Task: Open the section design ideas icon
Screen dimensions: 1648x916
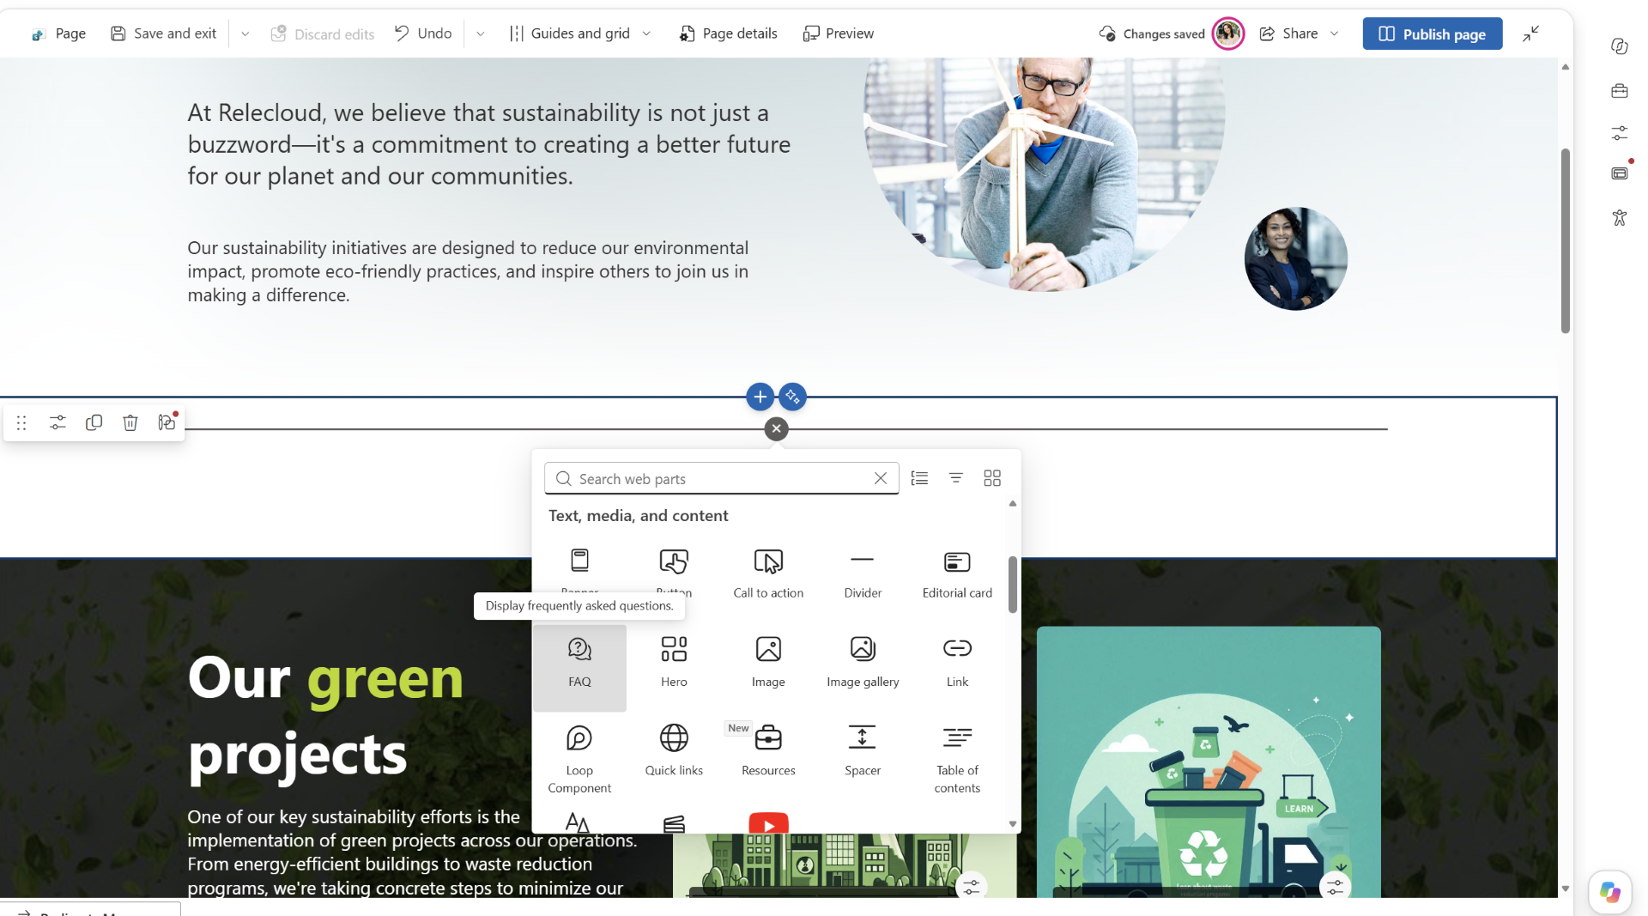Action: 167,422
